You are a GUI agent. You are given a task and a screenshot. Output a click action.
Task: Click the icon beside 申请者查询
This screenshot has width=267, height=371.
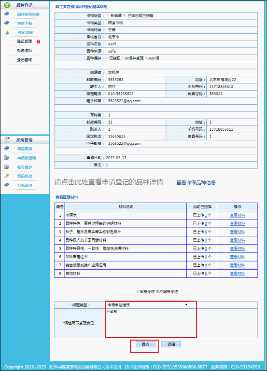pos(7,158)
